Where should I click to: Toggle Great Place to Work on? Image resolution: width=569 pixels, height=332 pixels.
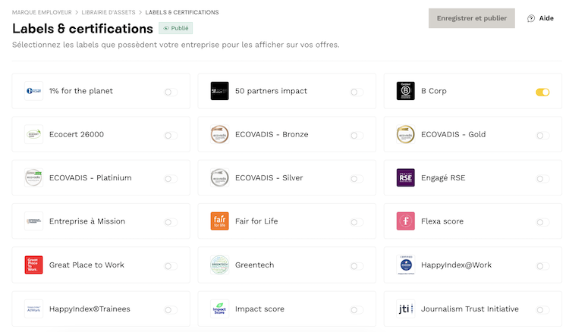pyautogui.click(x=171, y=266)
